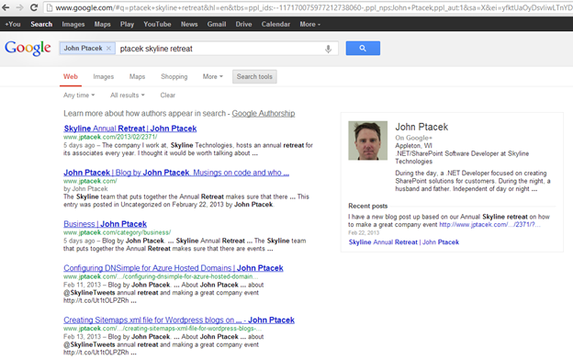This screenshot has height=359, width=573.
Task: Select the Web results tab
Action: 71,77
